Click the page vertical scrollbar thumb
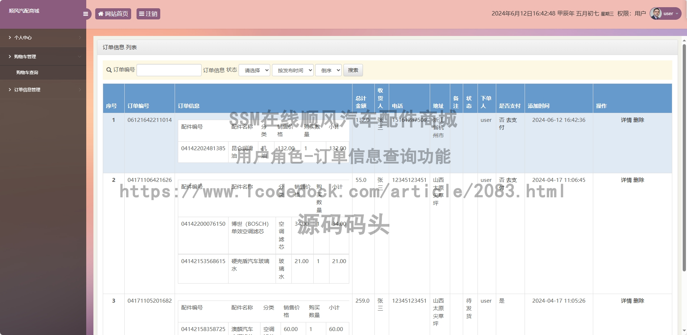This screenshot has height=335, width=687. pos(684,157)
